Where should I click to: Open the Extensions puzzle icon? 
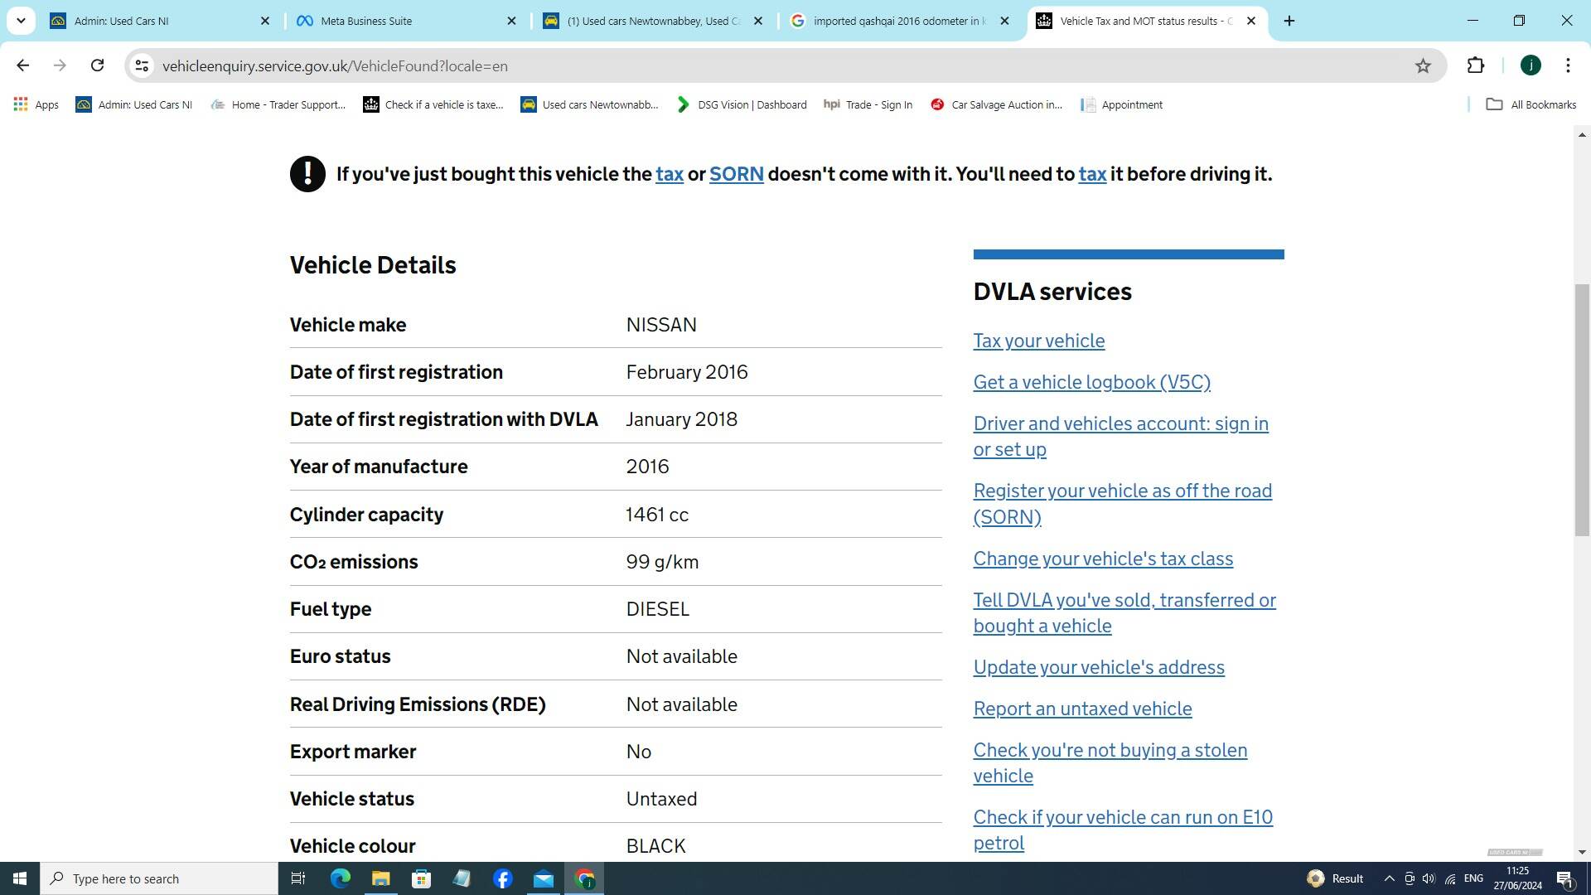coord(1475,65)
